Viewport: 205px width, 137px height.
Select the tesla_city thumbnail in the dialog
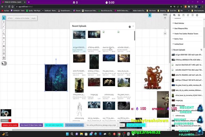tap(124, 58)
